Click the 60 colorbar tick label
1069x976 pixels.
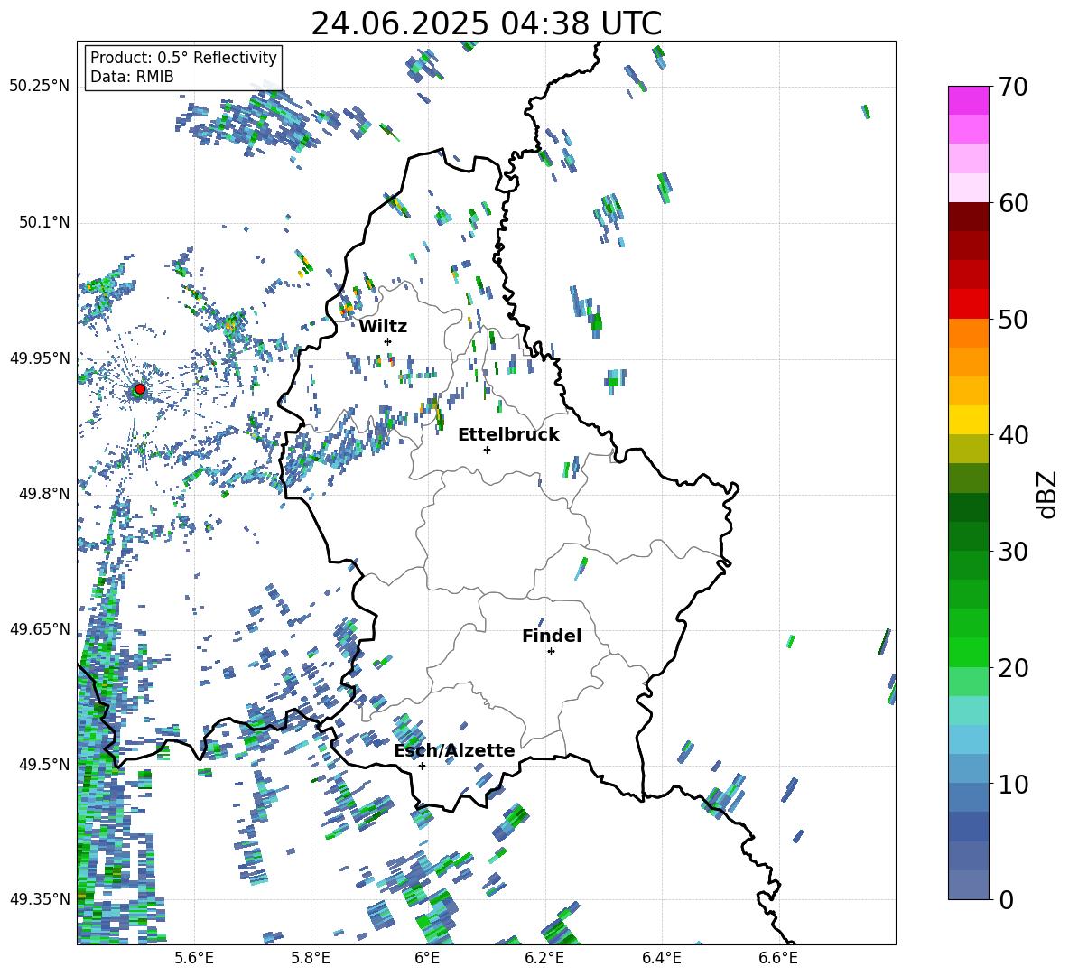pos(1013,203)
